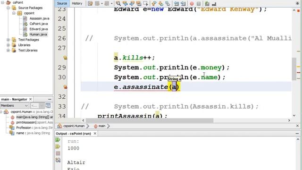Click the Forward navigation icon
Image resolution: width=302 pixels, height=170 pixels.
point(107,3)
